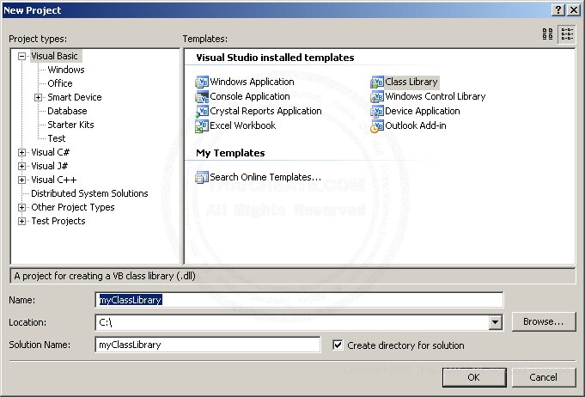The width and height of the screenshot is (585, 397).
Task: Toggle Create directory for solution checkbox
Action: (338, 345)
